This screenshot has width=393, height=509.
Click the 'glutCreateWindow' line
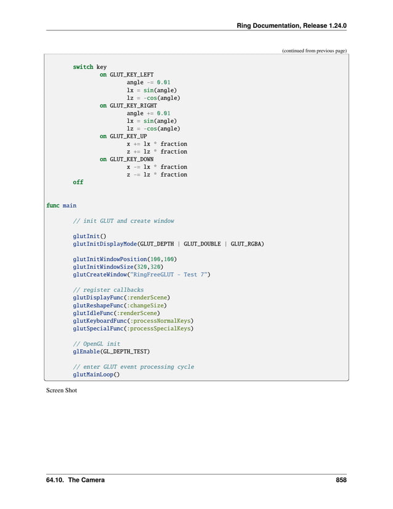(x=142, y=275)
